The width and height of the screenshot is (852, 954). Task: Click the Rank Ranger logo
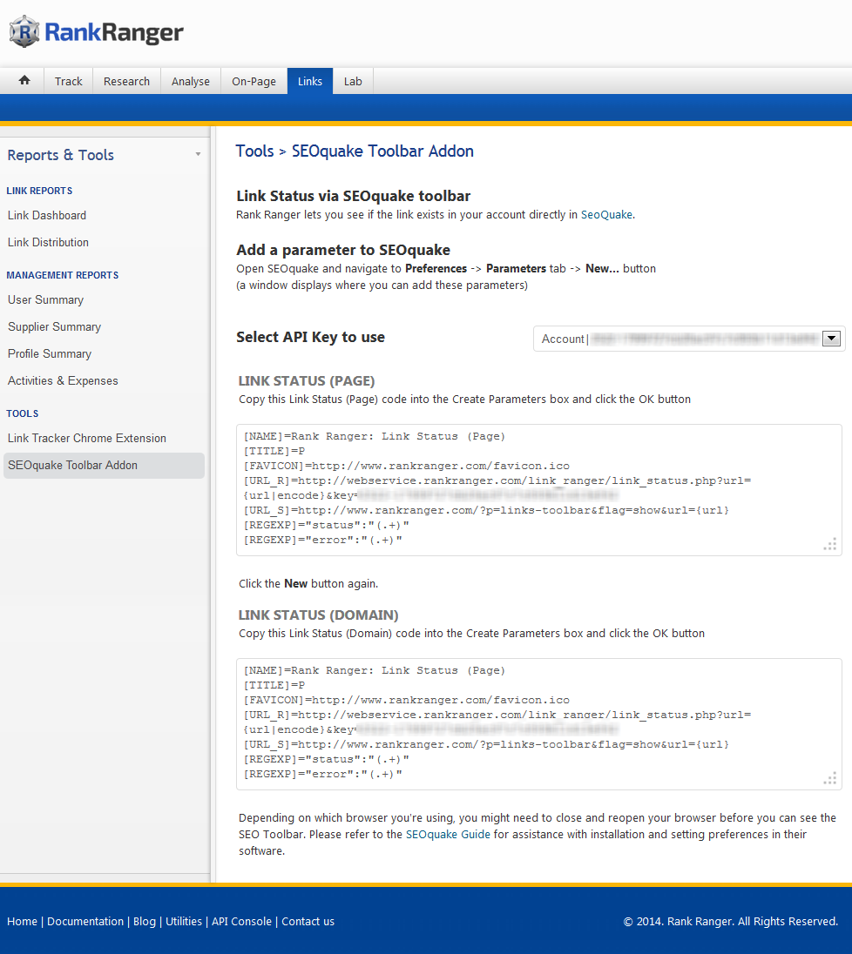click(x=97, y=33)
